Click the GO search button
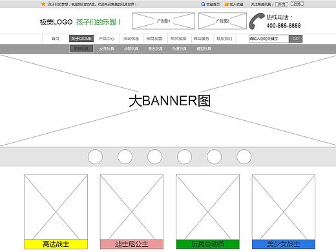The width and height of the screenshot is (336, 252). pos(295,39)
